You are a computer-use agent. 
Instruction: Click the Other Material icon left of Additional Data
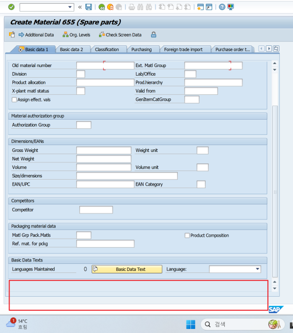[12, 35]
